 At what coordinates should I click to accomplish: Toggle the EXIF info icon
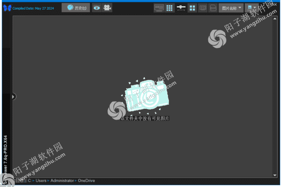coord(213,8)
